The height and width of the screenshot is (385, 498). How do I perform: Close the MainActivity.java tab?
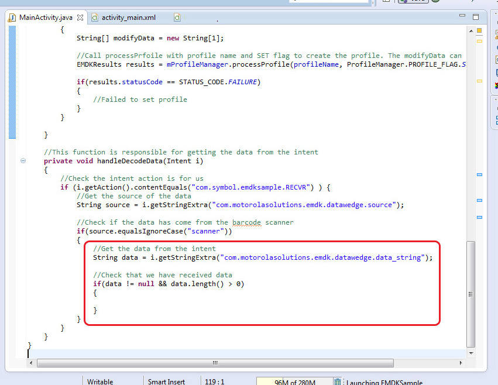click(80, 18)
